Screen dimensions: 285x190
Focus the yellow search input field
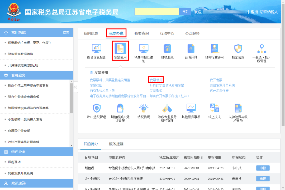point(157,12)
